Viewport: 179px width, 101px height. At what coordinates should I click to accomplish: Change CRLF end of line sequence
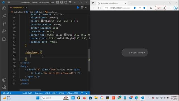pos(55,93)
